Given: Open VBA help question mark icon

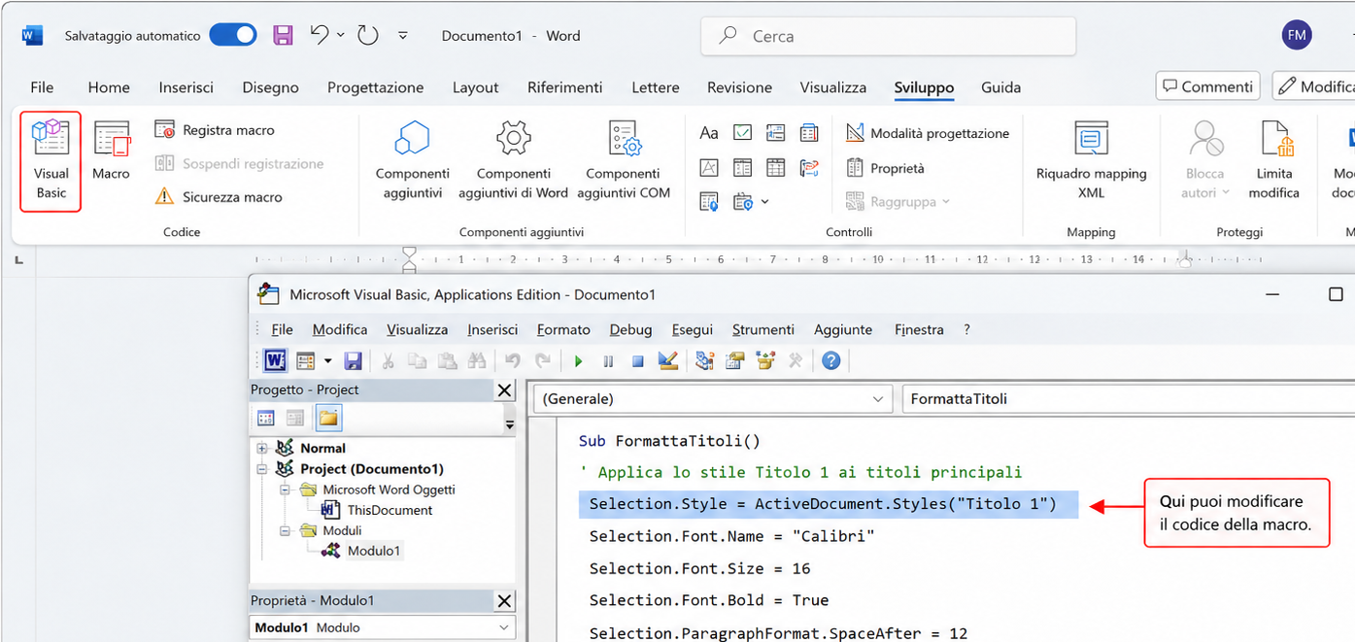Looking at the screenshot, I should (830, 361).
